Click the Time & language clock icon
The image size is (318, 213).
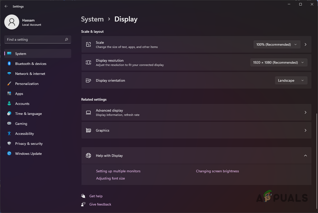click(9, 114)
